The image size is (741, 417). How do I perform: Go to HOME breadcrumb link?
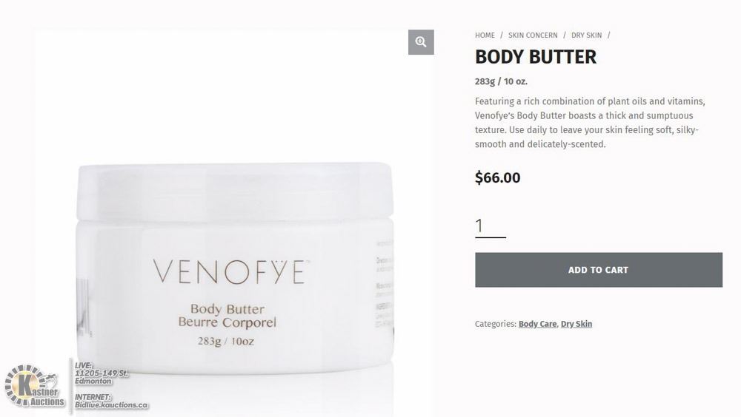pyautogui.click(x=485, y=35)
